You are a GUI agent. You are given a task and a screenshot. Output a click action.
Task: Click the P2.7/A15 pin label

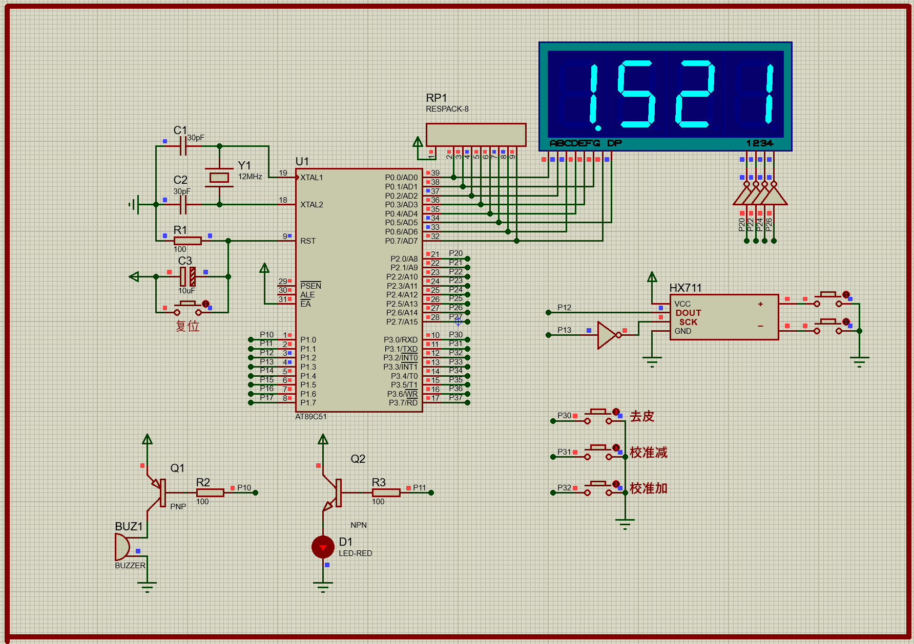[x=402, y=322]
